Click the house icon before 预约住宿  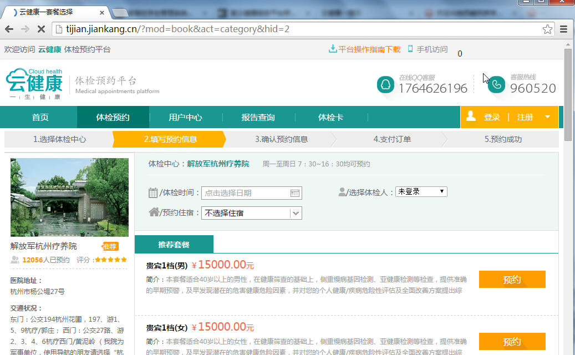click(154, 211)
